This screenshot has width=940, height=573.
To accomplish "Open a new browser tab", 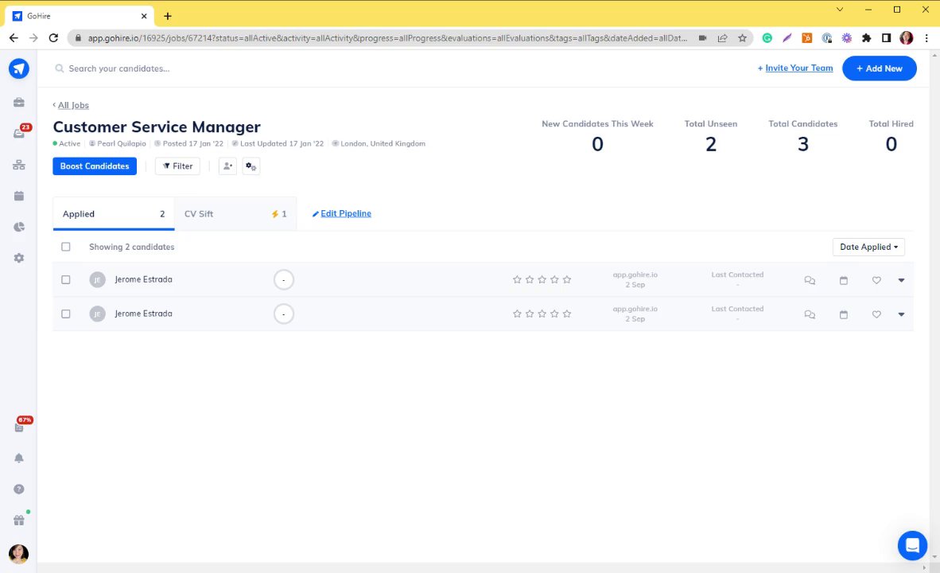I will pyautogui.click(x=168, y=16).
